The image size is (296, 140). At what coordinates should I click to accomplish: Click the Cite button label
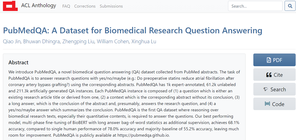tap(278, 75)
